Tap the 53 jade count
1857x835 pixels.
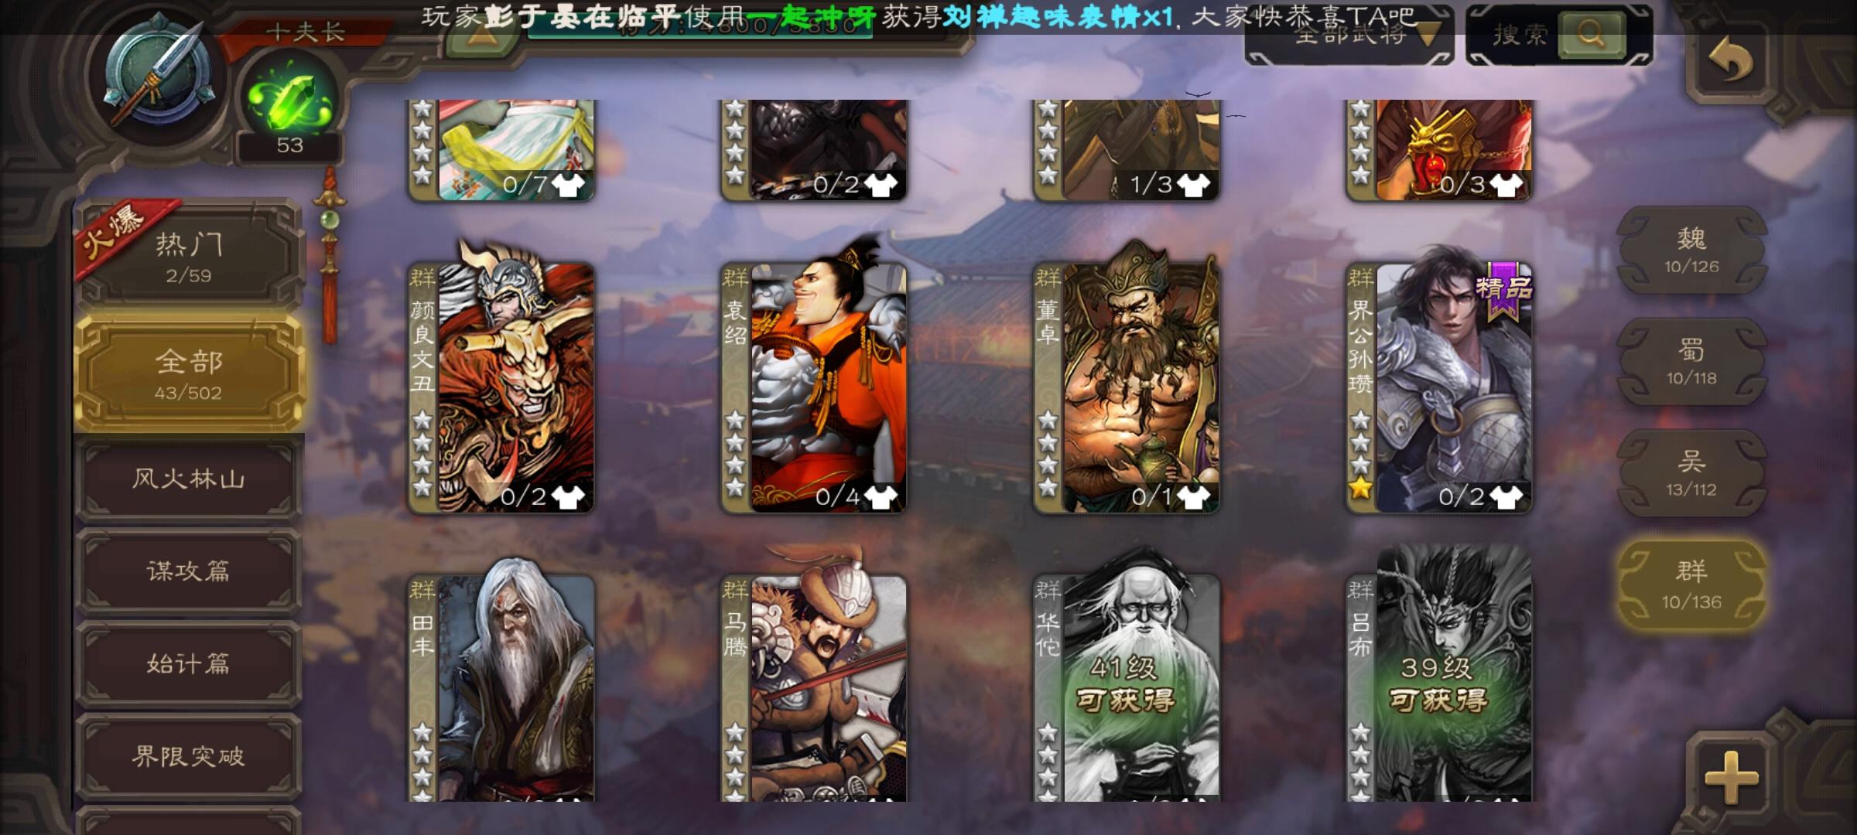[x=290, y=145]
